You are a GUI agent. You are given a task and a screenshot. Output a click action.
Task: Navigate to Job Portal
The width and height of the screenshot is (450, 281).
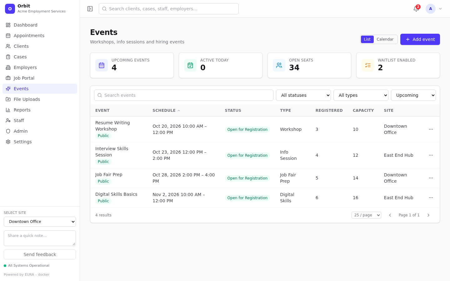(x=40, y=78)
